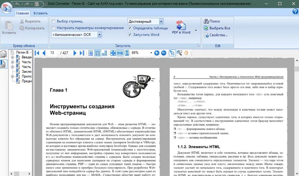299x176 pixels.
Task: Open the PDF в Word dropdown arrow
Action: click(x=195, y=30)
